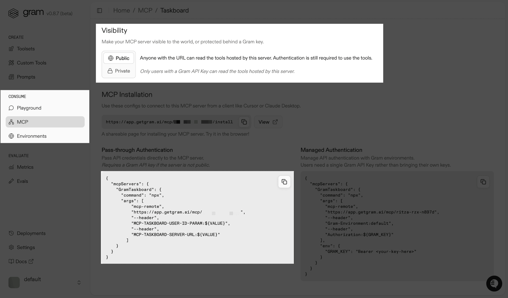This screenshot has height=298, width=508.
Task: Navigate to Home via breadcrumb
Action: pyautogui.click(x=121, y=10)
